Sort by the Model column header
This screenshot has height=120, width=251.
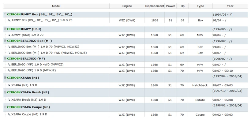pyautogui.click(x=56, y=6)
